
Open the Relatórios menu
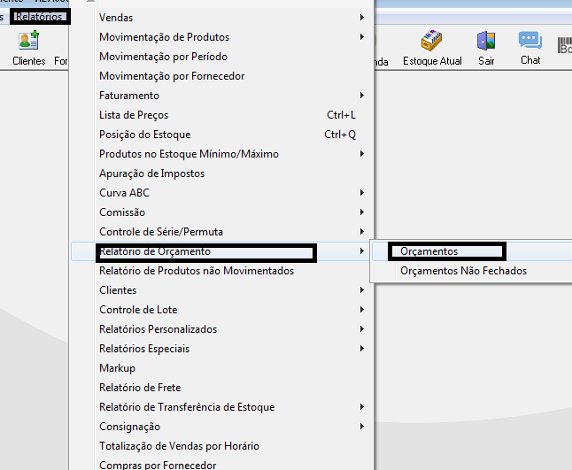click(x=39, y=17)
